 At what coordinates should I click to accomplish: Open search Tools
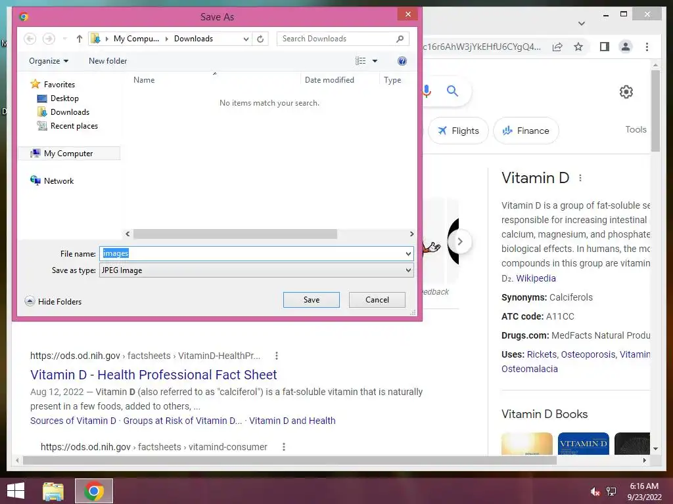pos(636,129)
